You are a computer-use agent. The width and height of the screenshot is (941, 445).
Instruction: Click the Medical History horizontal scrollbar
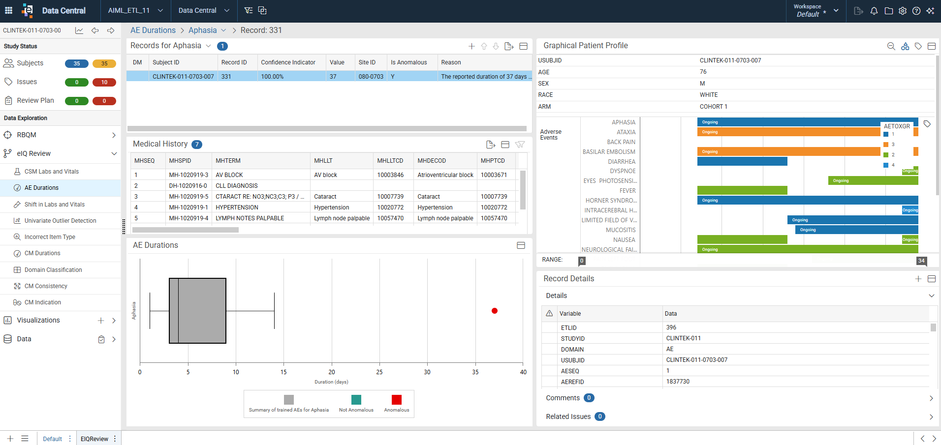186,230
